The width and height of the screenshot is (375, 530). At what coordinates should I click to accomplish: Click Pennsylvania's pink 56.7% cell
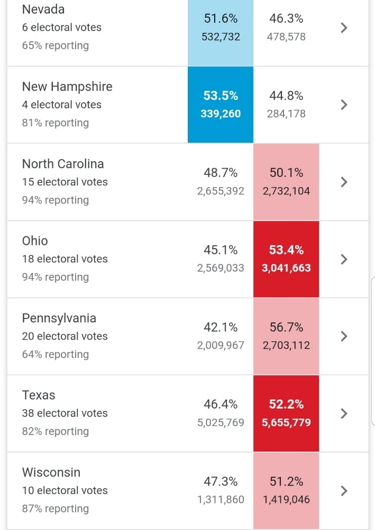(x=286, y=336)
